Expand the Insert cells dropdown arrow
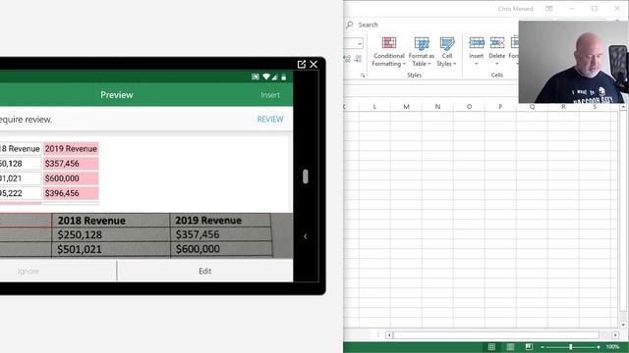Screen dimensions: 629x353 [476, 64]
